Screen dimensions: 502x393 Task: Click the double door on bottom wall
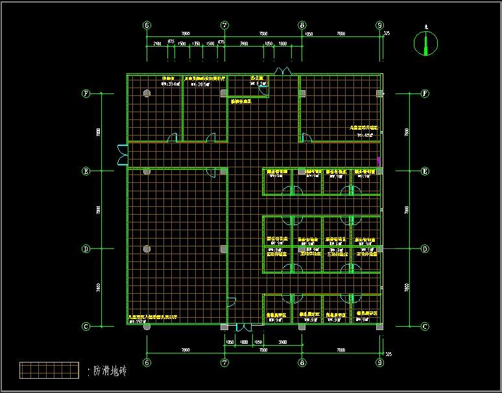pos(244,329)
